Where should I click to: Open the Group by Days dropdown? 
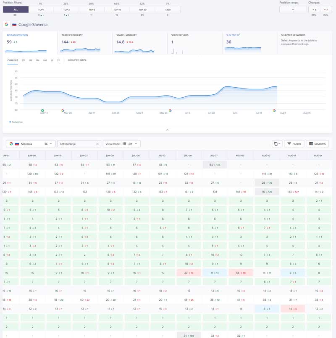78,60
